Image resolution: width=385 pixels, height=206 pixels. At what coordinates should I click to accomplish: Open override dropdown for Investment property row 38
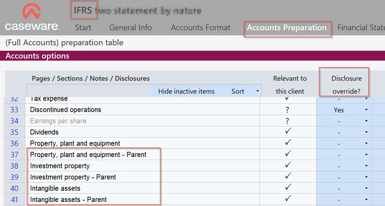366,166
